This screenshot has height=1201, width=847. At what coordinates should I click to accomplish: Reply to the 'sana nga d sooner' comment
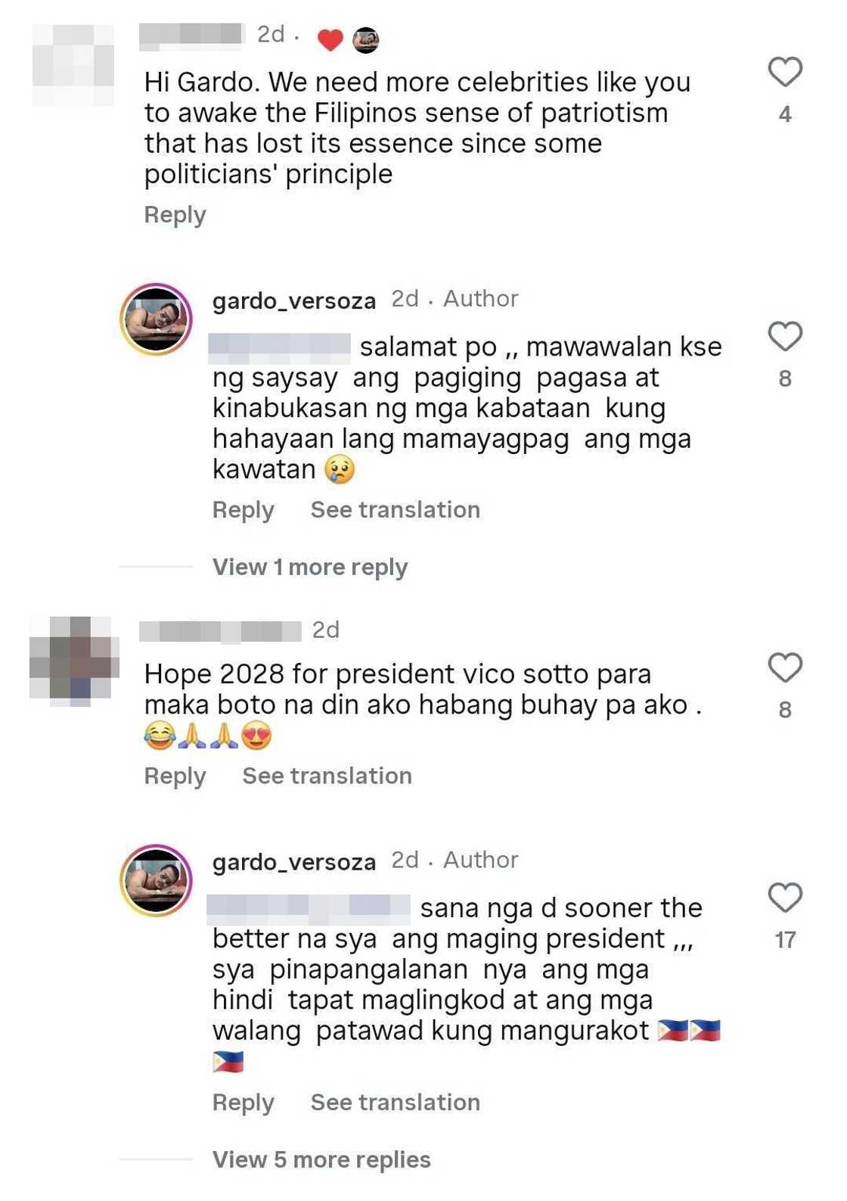[243, 1103]
